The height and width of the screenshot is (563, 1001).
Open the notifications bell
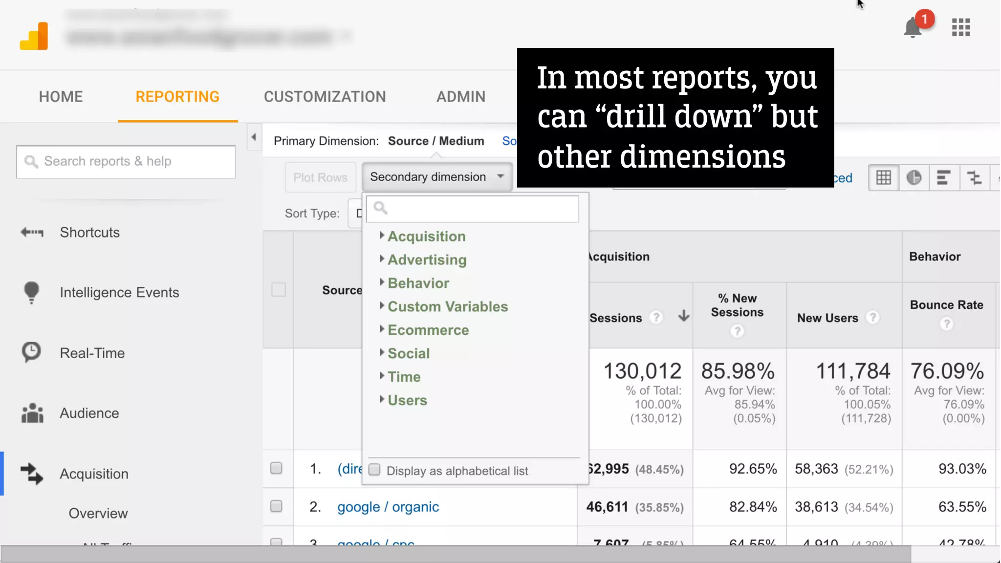pyautogui.click(x=913, y=27)
